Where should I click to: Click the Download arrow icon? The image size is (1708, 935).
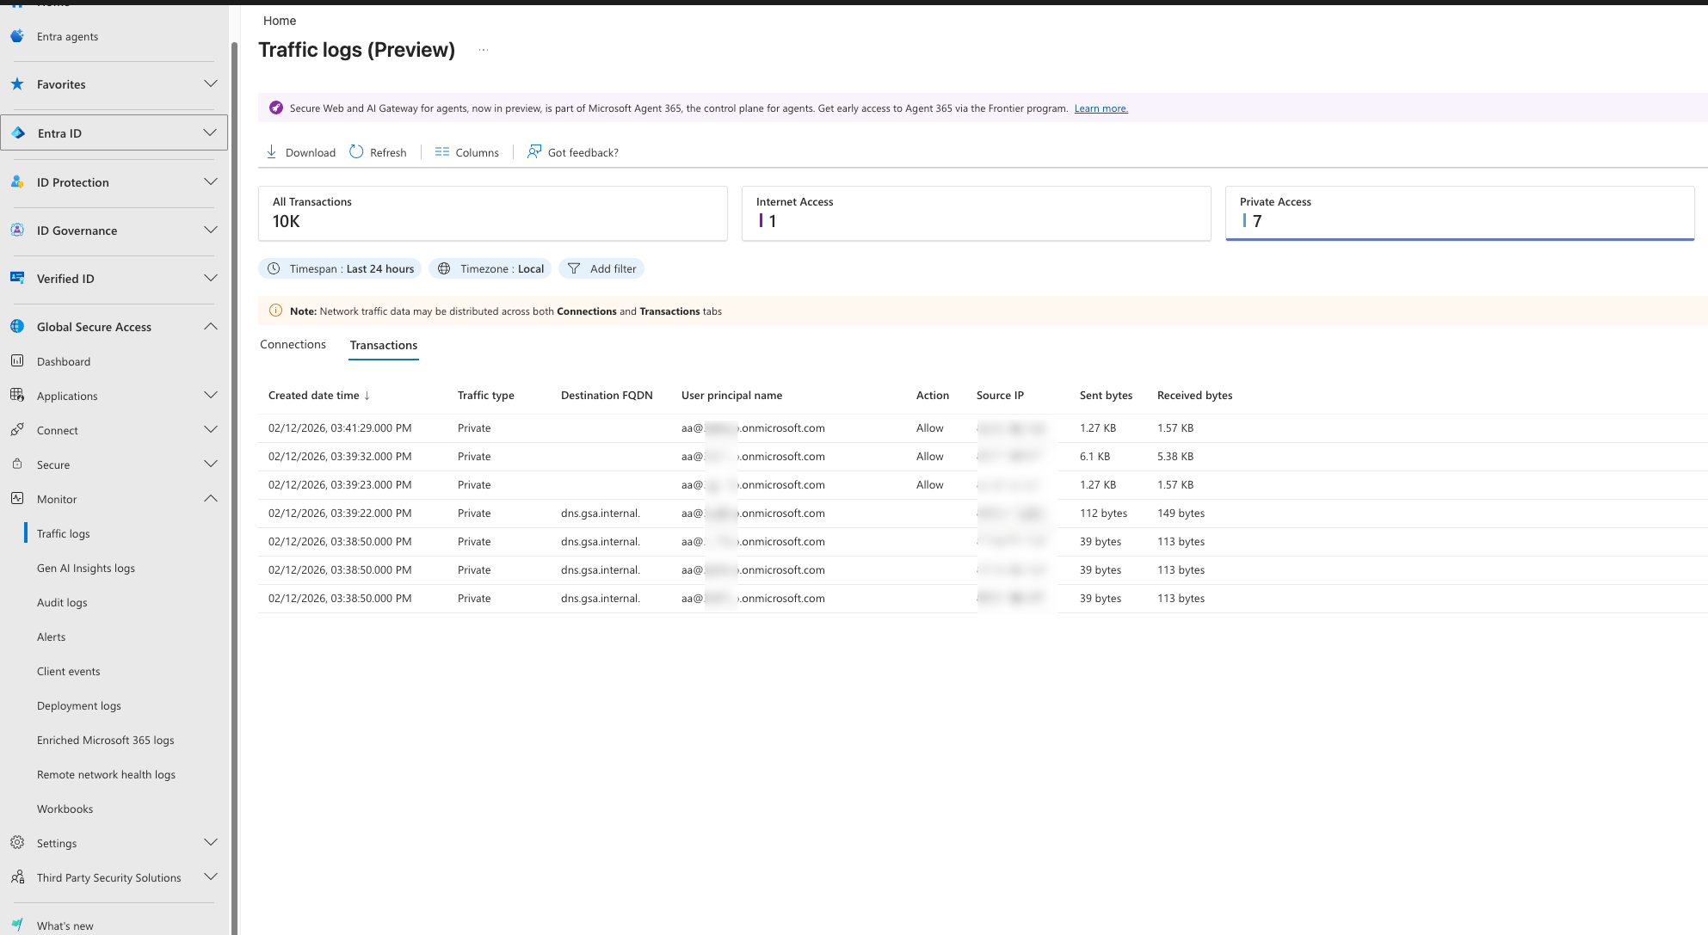click(x=271, y=152)
